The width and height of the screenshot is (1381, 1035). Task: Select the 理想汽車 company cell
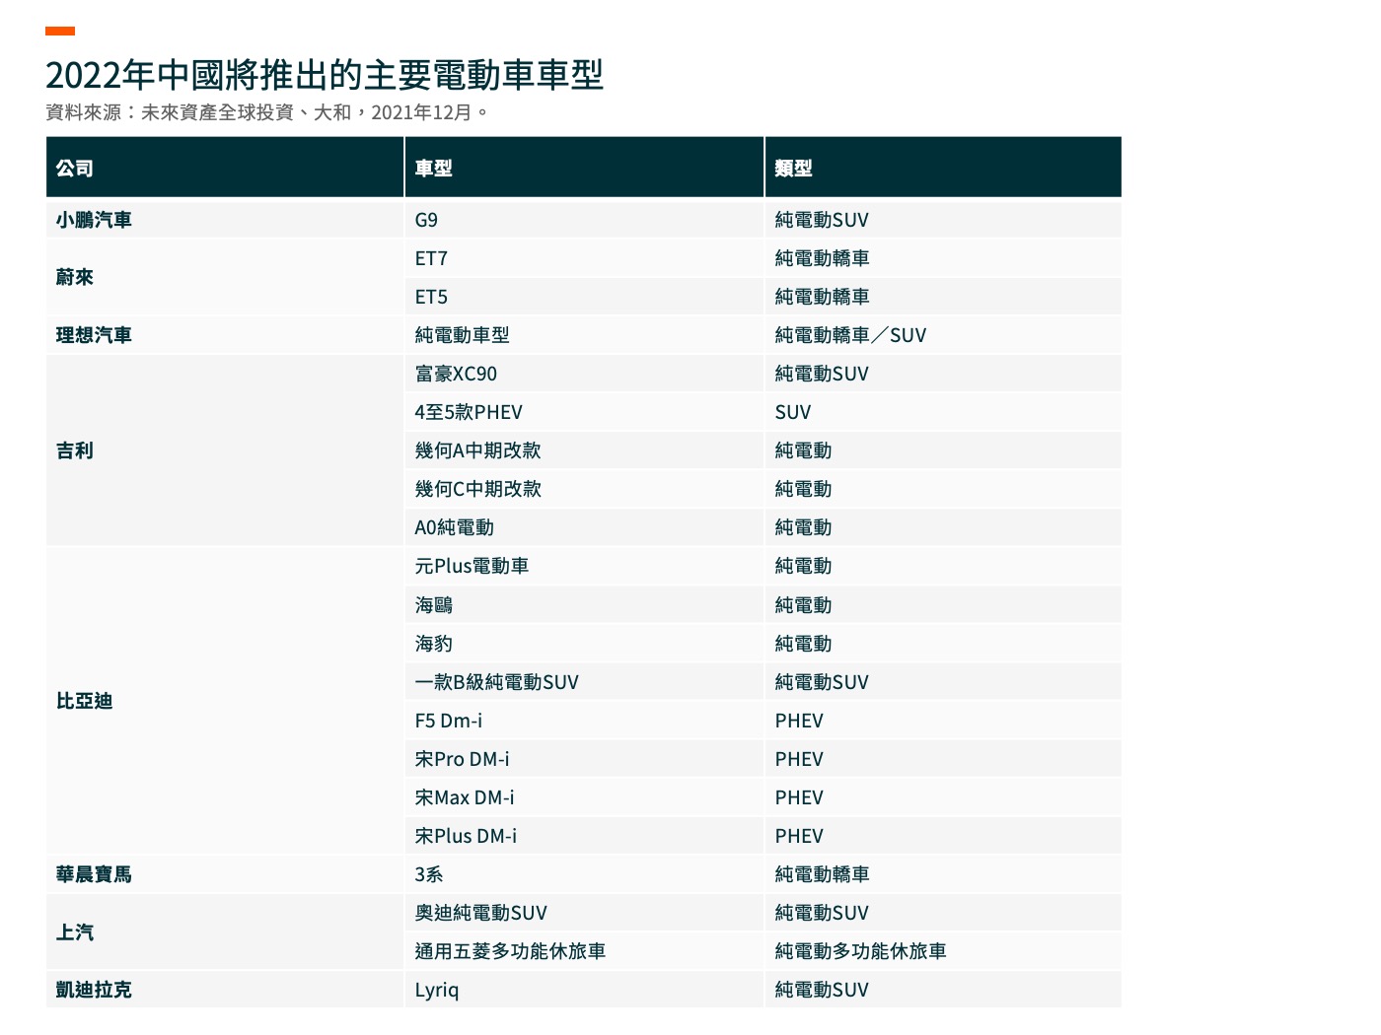(225, 335)
